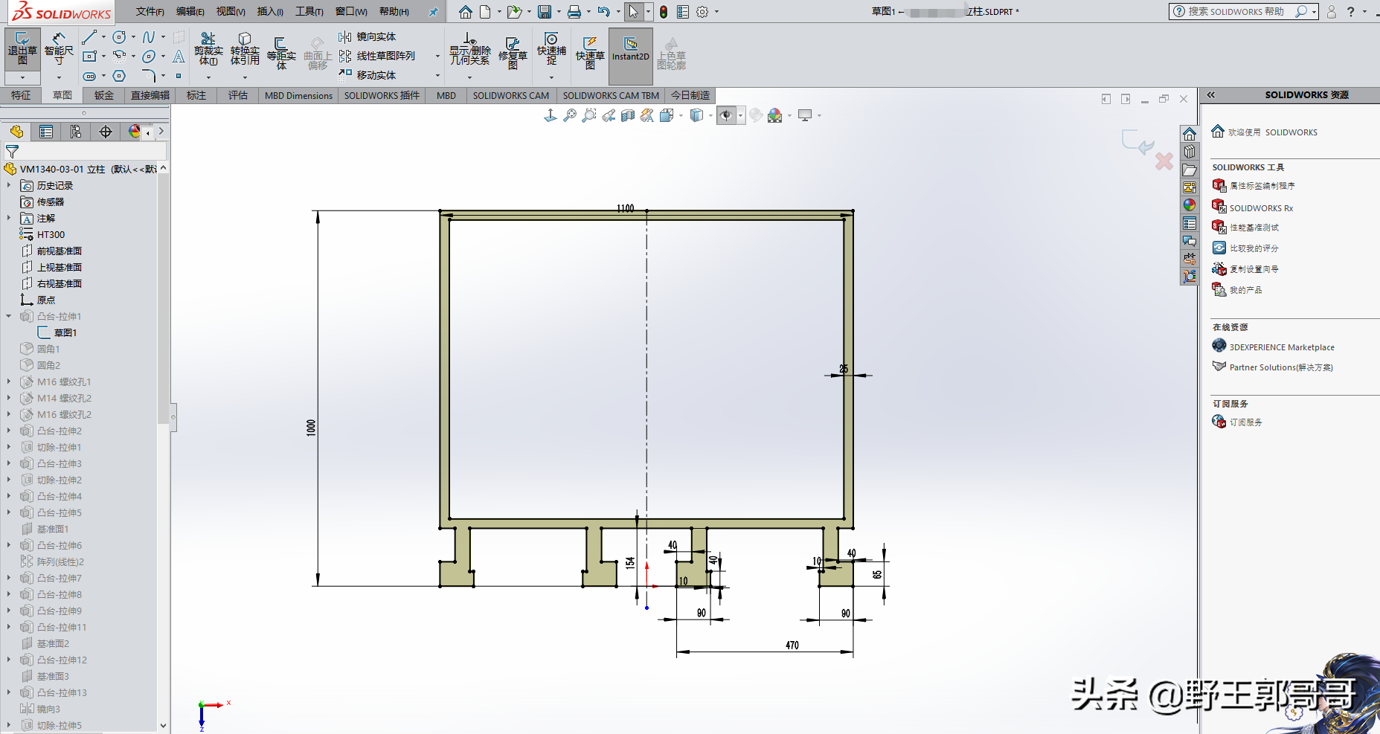Click the Offset Entities (等距实体) tool
Screen dimensions: 1380x734
(x=281, y=52)
